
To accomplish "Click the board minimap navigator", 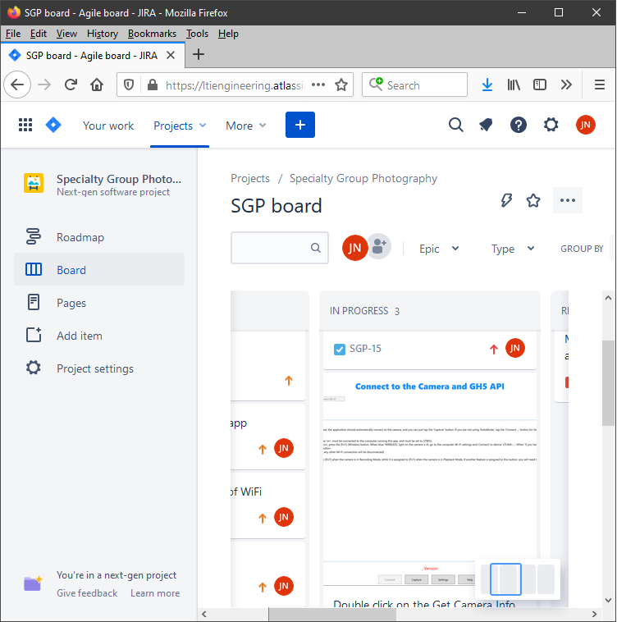I will click(x=518, y=579).
